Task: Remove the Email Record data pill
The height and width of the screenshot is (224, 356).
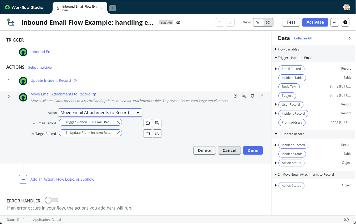Action: [x=118, y=122]
